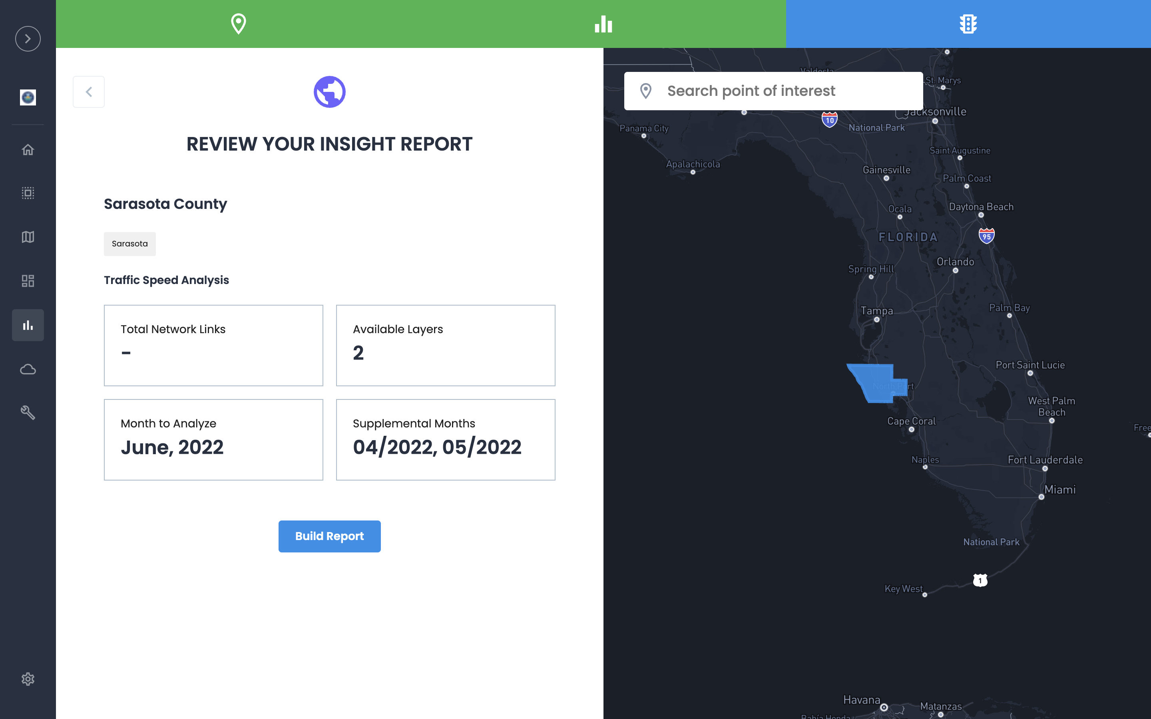Expand the sidebar with the arrow button
Viewport: 1151px width, 719px height.
(28, 38)
